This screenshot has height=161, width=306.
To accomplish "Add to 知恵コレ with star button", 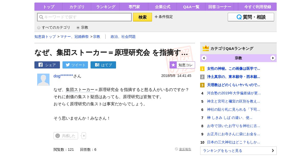I will [182, 65].
